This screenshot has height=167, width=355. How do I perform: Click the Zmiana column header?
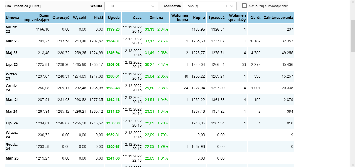click(x=156, y=18)
